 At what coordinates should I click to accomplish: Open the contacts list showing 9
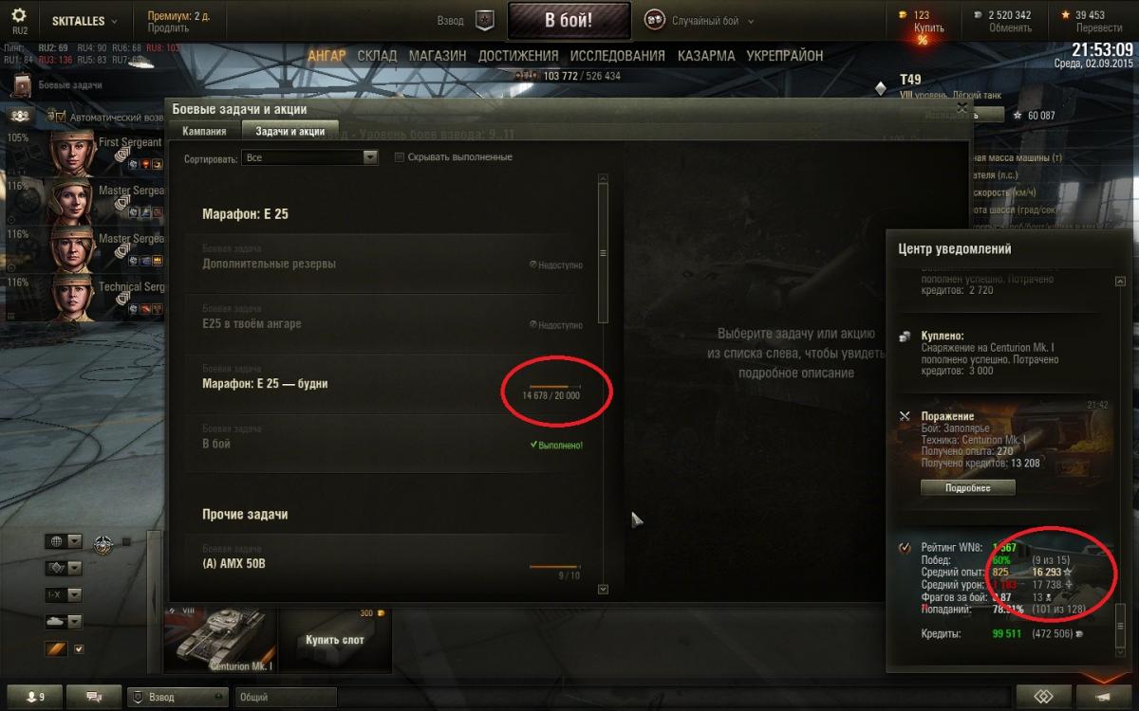34,697
